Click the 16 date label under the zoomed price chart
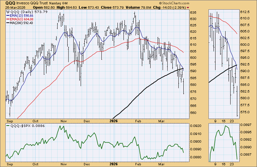Screen dimensions: 257x167 click(224, 121)
